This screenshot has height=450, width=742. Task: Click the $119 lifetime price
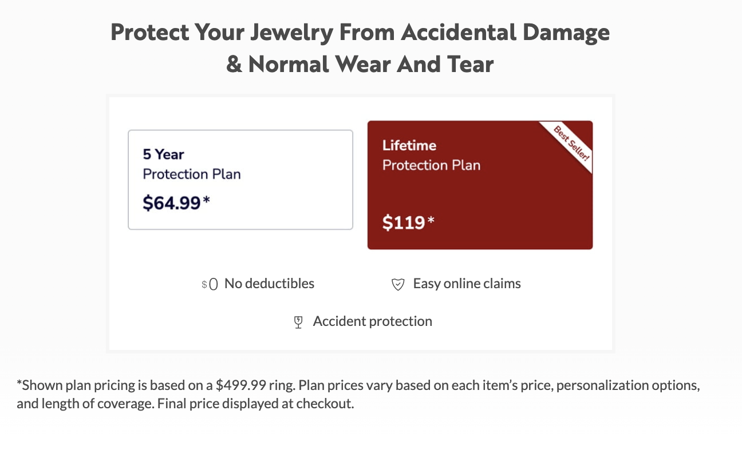pos(404,222)
